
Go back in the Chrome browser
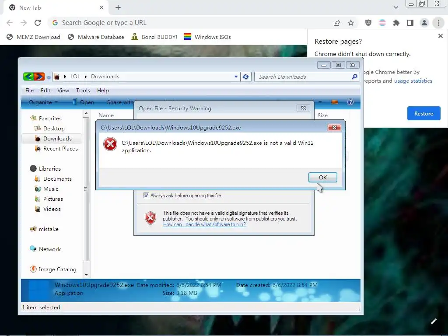click(x=10, y=23)
